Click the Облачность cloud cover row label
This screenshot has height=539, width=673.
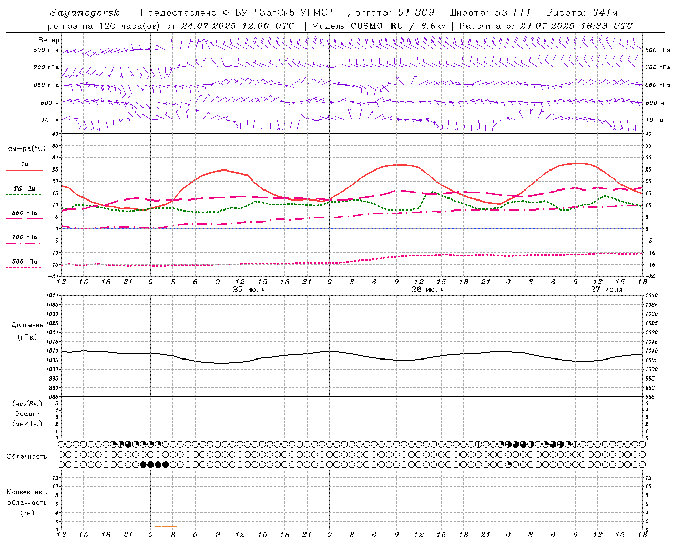[27, 457]
